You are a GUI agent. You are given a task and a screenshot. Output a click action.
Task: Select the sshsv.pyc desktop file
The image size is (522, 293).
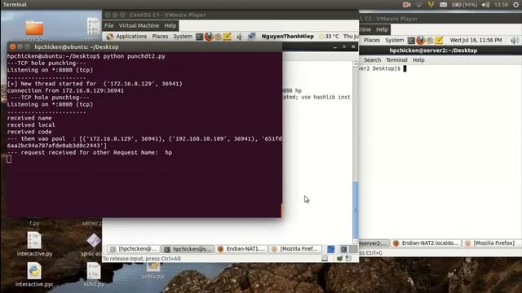click(x=153, y=271)
